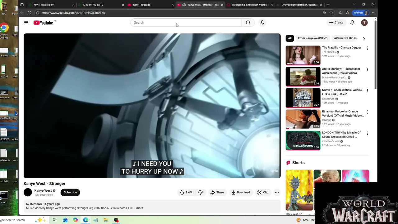Open more actions under the video
The width and height of the screenshot is (398, 224).
(x=277, y=192)
